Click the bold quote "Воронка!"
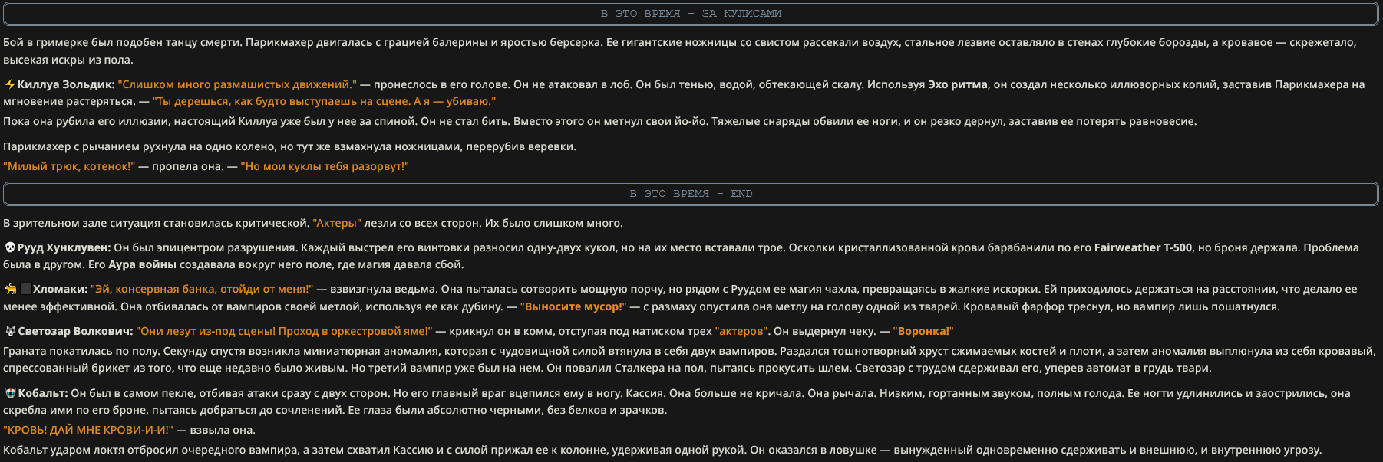Viewport: 1383px width, 462px height. pyautogui.click(x=923, y=332)
